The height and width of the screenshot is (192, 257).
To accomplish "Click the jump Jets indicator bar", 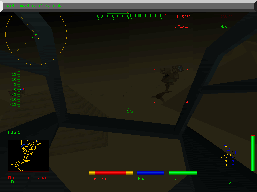I will click(x=183, y=173).
